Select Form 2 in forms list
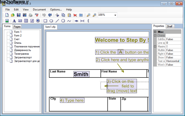This screenshot has height=116, width=185. point(18,36)
